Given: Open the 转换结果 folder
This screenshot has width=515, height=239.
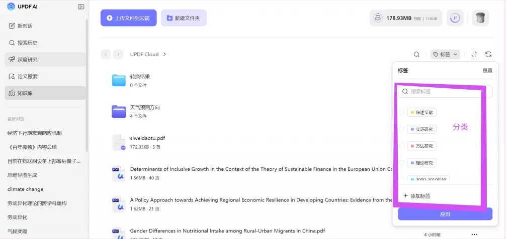Looking at the screenshot, I should (140, 77).
